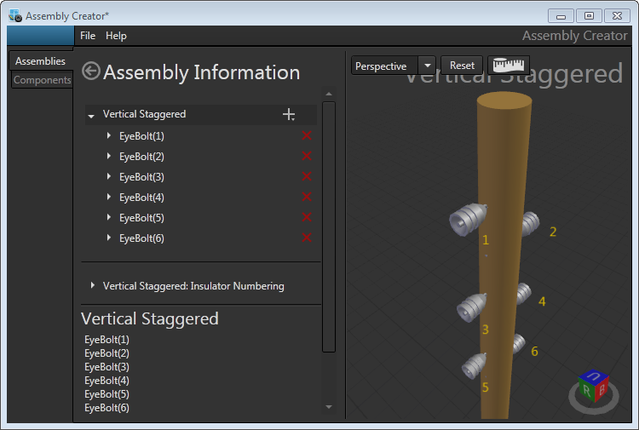Open the Perspective view dropdown
639x430 pixels.
coord(427,66)
